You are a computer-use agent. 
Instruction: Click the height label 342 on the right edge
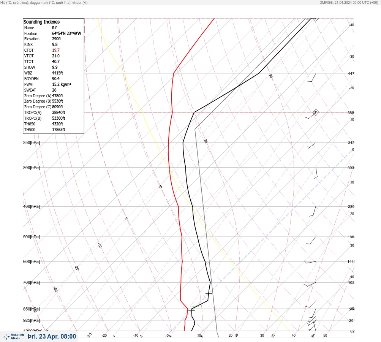pos(351,142)
